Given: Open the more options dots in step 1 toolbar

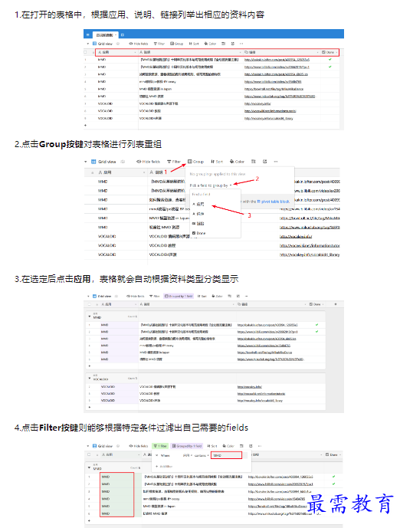Looking at the screenshot, I should pos(241,44).
